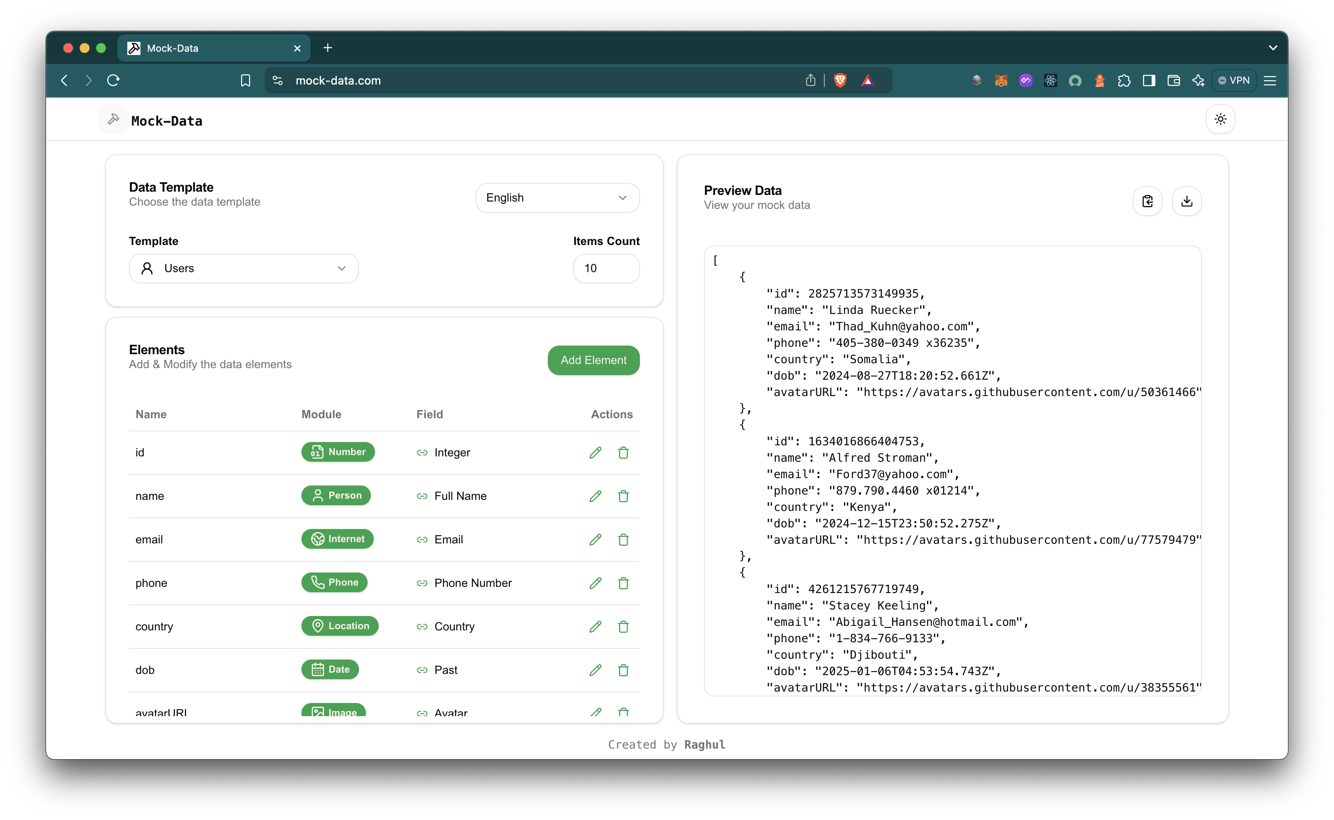Edit the country element row

coord(596,626)
